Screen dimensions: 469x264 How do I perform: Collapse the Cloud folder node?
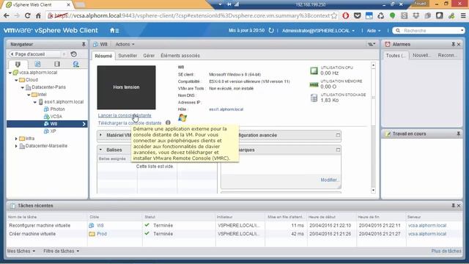pyautogui.click(x=16, y=80)
